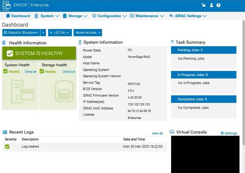
Task: Click view all logs link
Action: coord(157,133)
